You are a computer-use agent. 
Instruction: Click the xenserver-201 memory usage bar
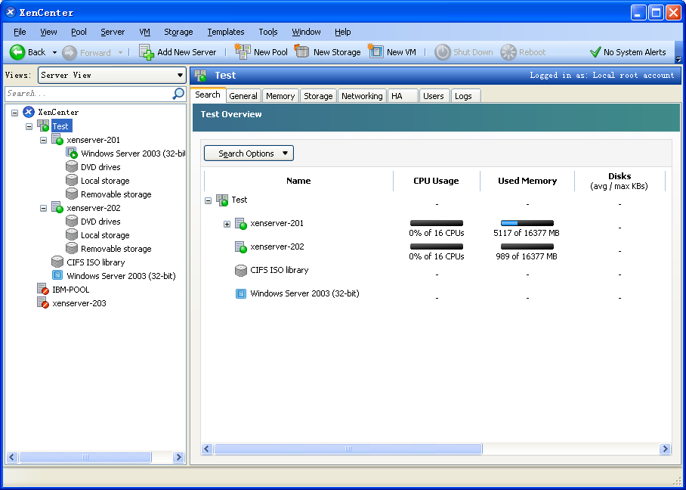[527, 223]
